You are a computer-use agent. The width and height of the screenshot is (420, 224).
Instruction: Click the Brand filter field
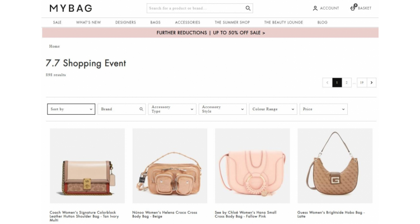click(122, 109)
